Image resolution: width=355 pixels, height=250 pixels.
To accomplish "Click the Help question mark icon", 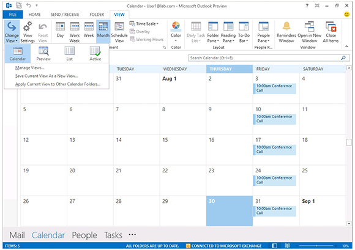I will pyautogui.click(x=307, y=6).
